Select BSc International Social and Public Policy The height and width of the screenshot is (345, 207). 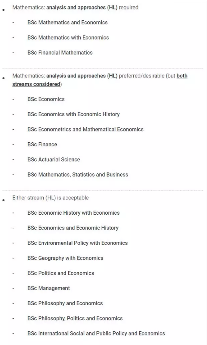96,333
